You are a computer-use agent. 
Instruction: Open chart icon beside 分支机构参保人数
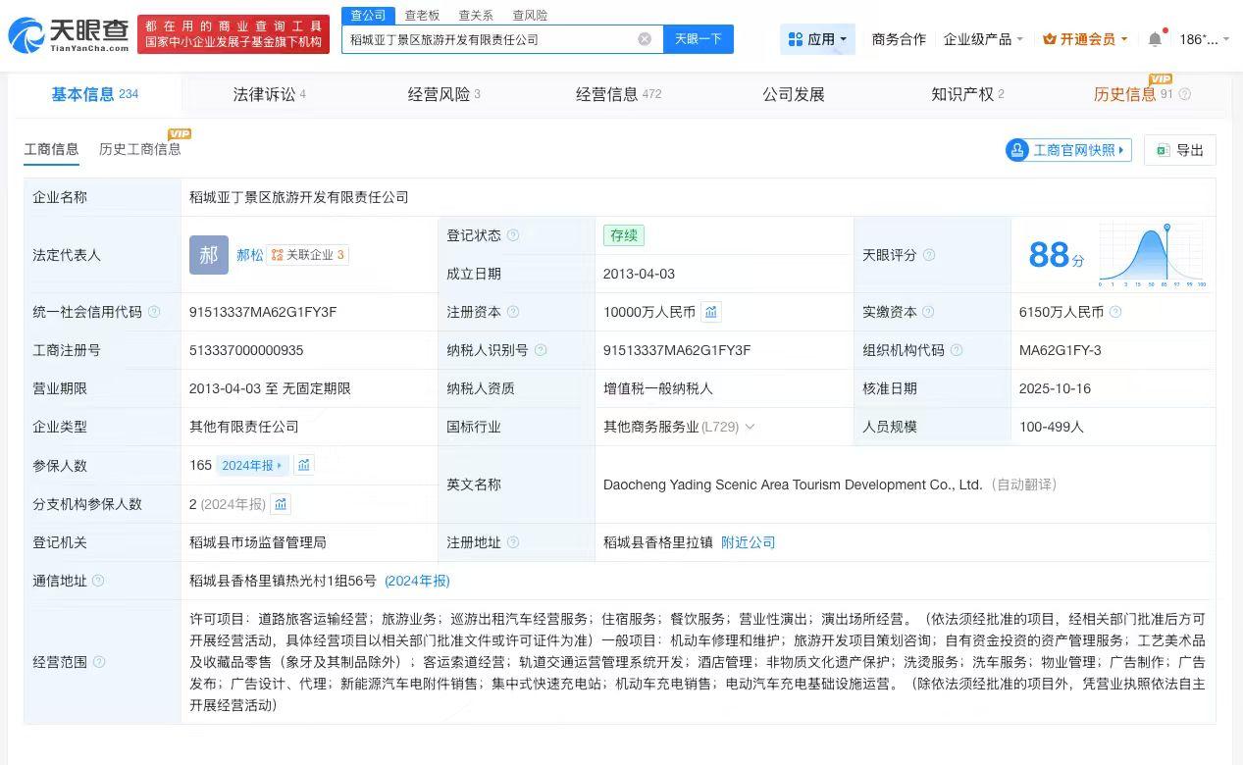(281, 504)
